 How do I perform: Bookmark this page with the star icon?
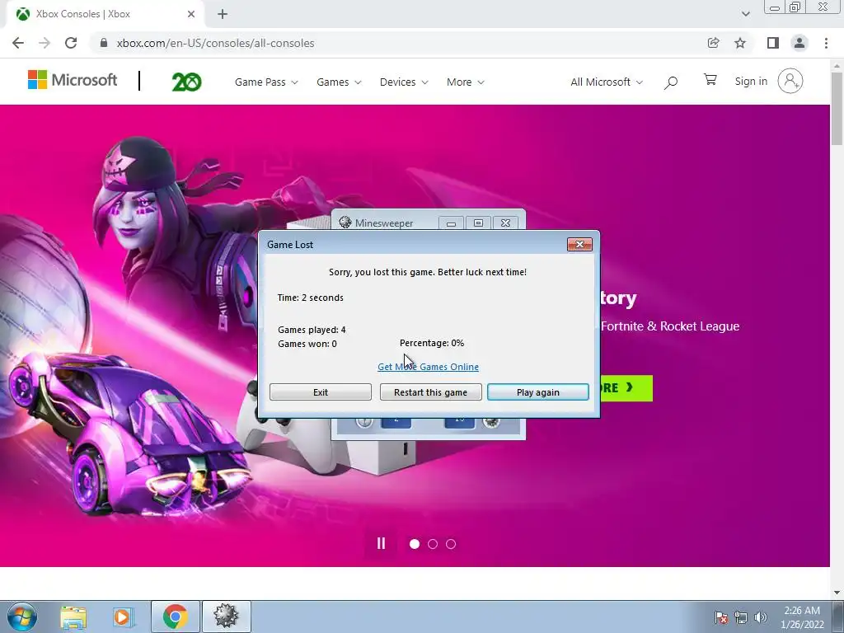click(740, 43)
